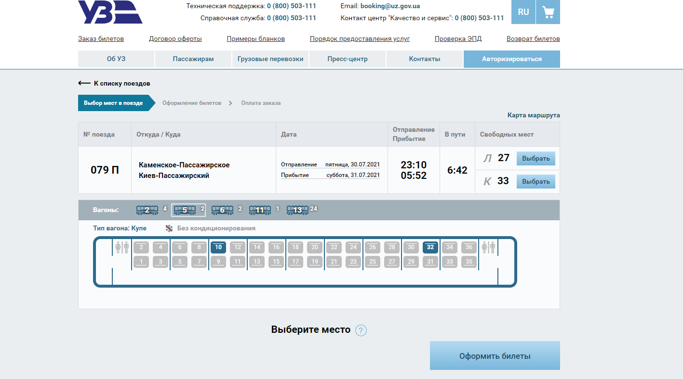683x379 pixels.
Task: Click the Авторизироваться tab
Action: click(x=511, y=59)
